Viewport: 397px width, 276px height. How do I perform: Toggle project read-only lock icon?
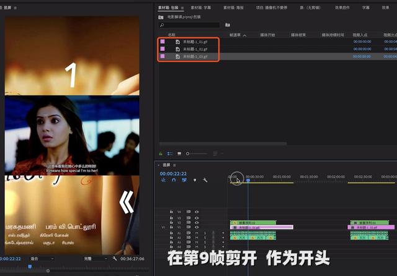[x=161, y=153]
